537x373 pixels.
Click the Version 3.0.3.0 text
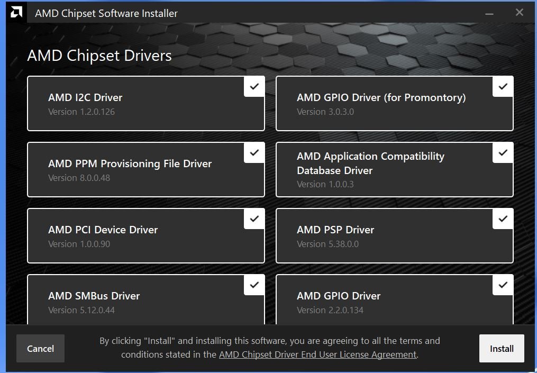tap(325, 112)
